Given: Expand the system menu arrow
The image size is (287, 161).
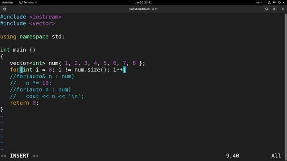Looking at the screenshot, I should pyautogui.click(x=283, y=2).
